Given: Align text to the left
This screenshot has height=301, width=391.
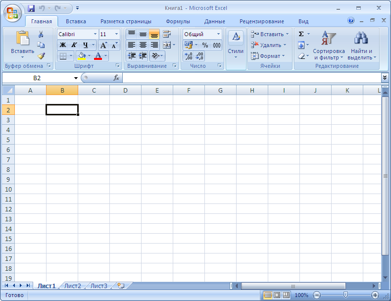Looking at the screenshot, I should pyautogui.click(x=132, y=45).
